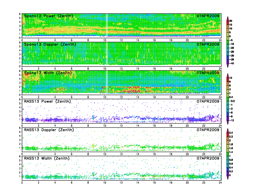Click the '-0.2' label on the middle colorbar
Image resolution: width=254 pixels, height=196 pixels.
[x=232, y=101]
